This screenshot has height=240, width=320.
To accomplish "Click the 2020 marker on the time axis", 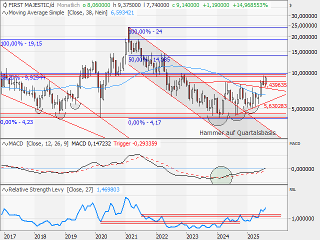I will 101,236.
